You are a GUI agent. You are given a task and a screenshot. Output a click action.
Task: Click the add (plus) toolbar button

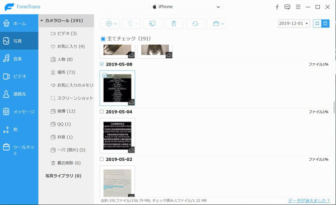[109, 24]
